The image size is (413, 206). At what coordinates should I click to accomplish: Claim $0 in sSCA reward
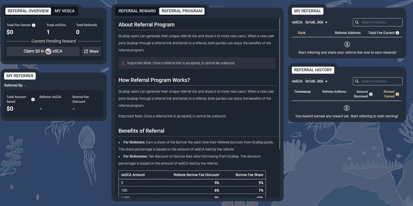click(43, 51)
